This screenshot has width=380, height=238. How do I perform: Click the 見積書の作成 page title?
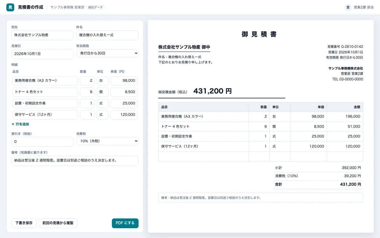[31, 7]
